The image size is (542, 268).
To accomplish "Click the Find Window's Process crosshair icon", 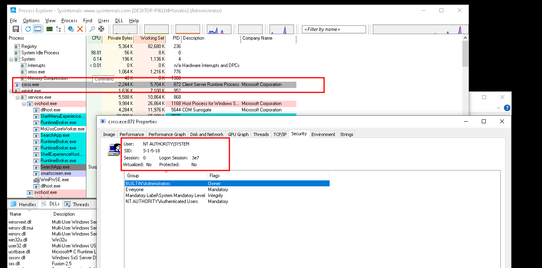I will (101, 29).
